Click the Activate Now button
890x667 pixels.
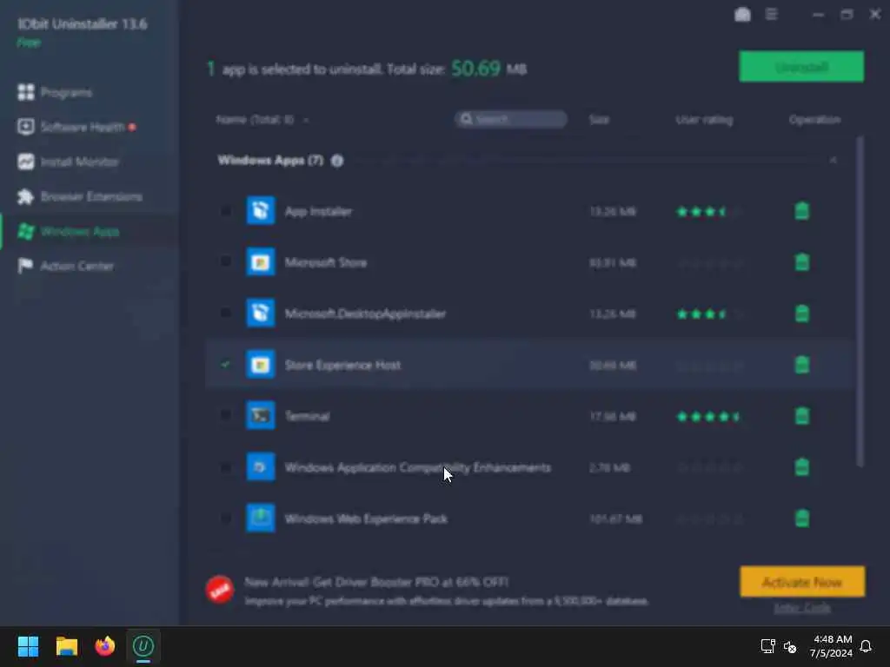click(x=802, y=582)
